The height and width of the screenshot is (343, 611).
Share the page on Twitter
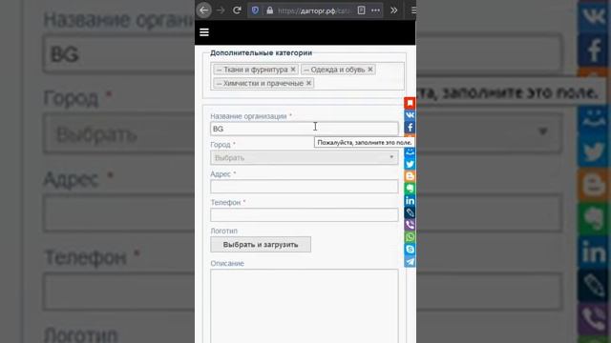tap(410, 164)
